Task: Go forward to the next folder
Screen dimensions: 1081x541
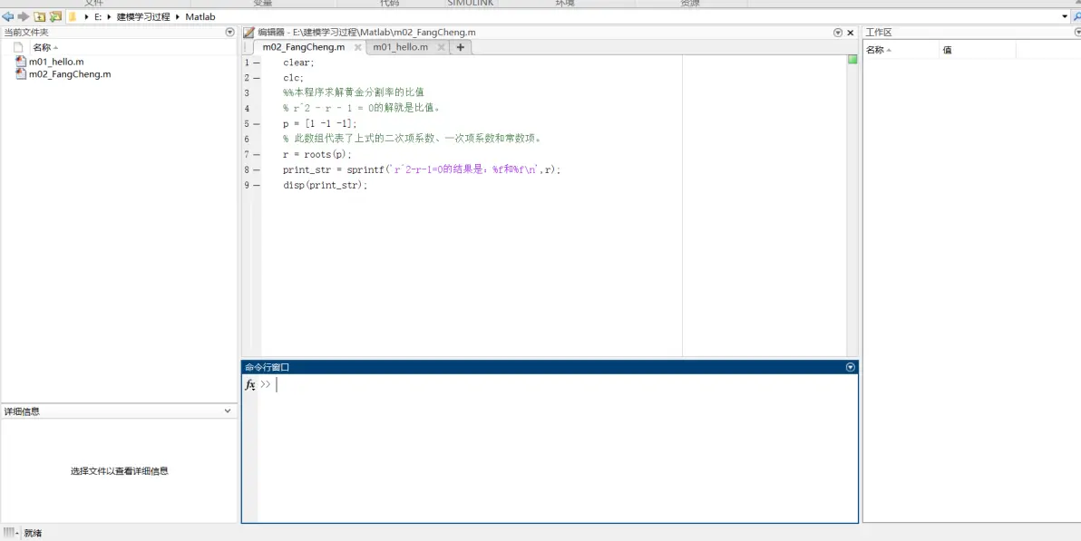Action: click(24, 16)
